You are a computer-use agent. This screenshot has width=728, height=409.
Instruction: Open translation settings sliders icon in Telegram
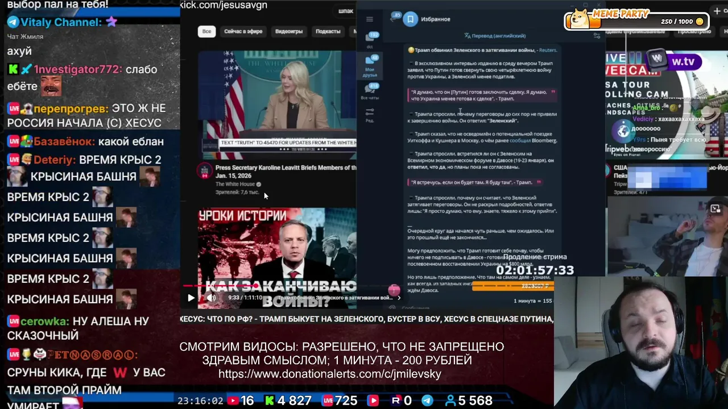597,36
